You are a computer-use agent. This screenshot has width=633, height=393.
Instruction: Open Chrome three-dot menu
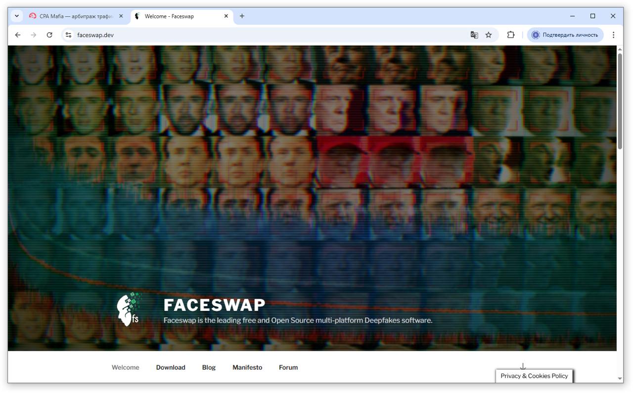(x=613, y=35)
